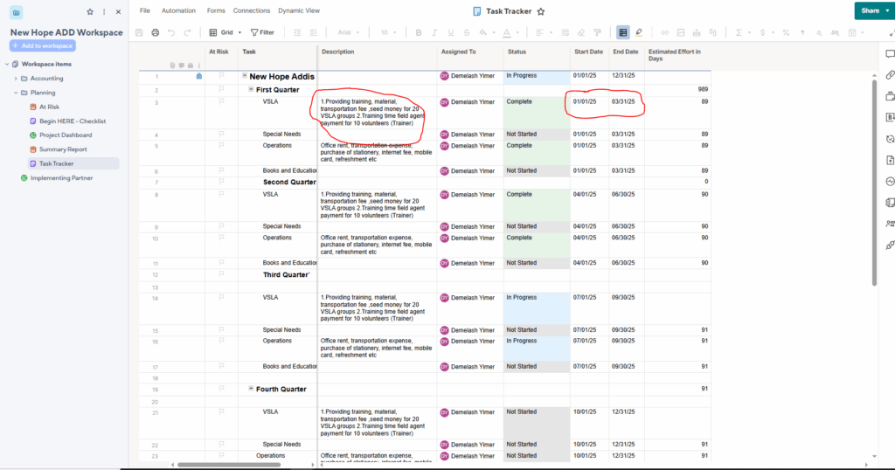The height and width of the screenshot is (470, 895).
Task: Open the Attachments paperclip icon in the right rail
Action: (890, 75)
